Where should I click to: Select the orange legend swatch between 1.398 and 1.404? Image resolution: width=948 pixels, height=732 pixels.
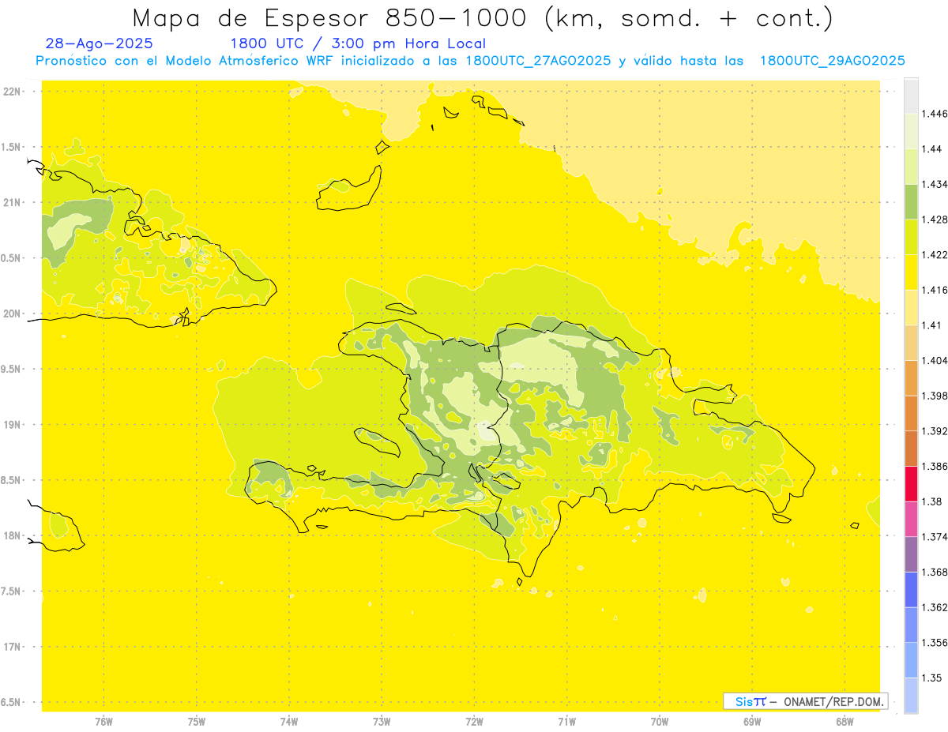point(911,378)
